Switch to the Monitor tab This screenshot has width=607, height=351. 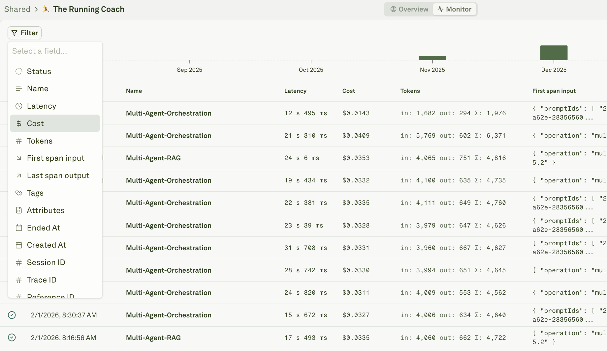[x=455, y=9]
